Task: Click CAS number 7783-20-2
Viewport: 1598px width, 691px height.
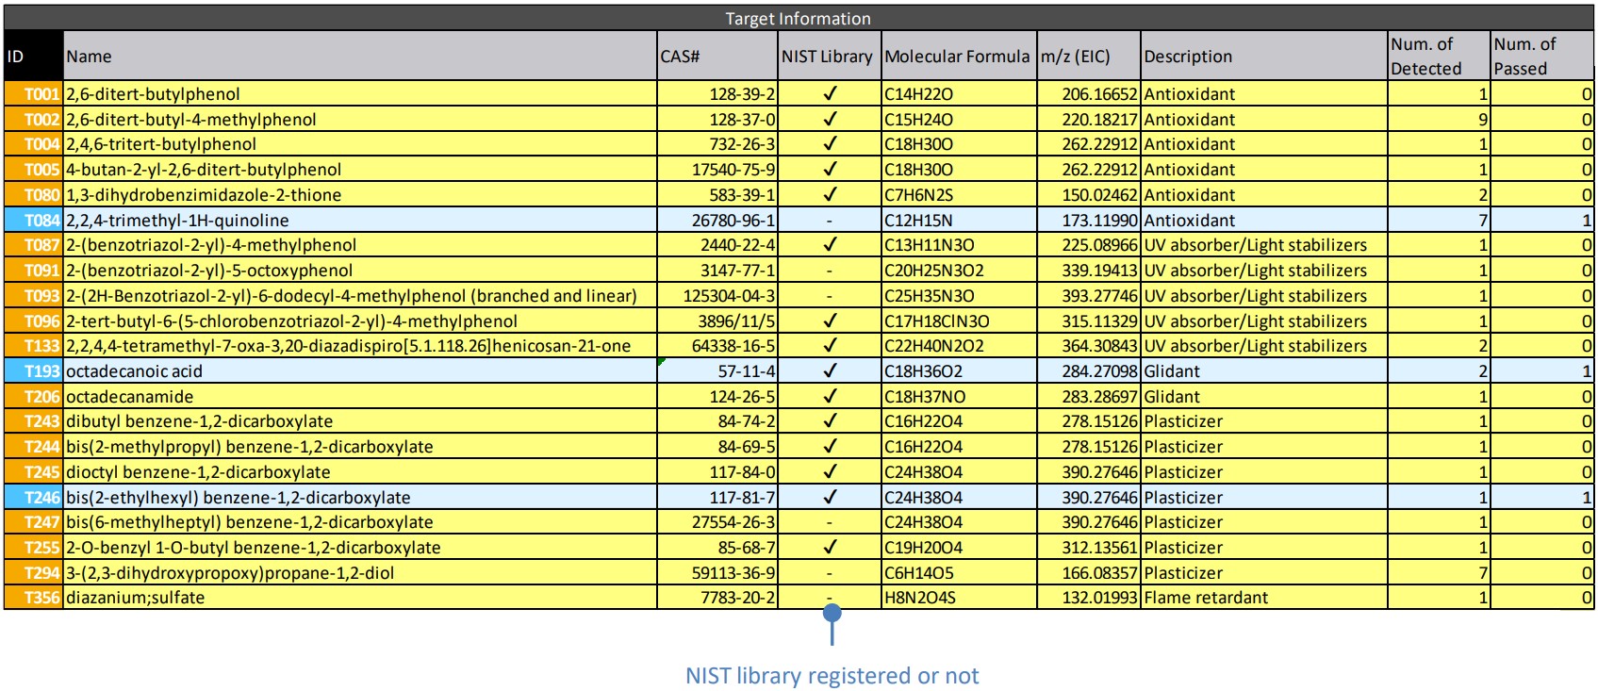Action: [737, 598]
